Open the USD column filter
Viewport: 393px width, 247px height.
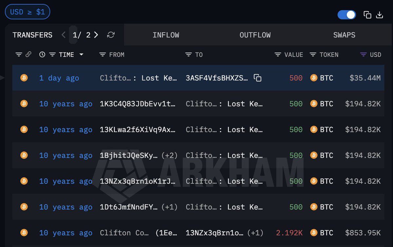coord(363,55)
